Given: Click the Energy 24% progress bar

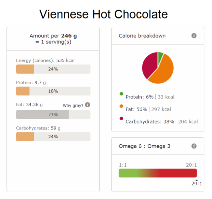Looking at the screenshot, I should 53,69.
